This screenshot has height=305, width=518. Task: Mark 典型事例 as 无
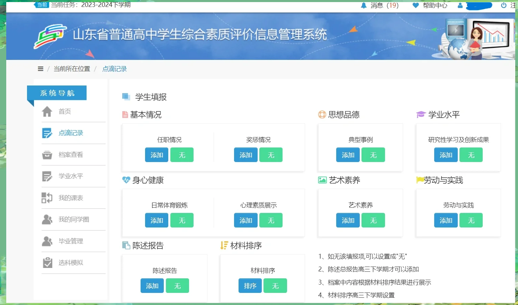(373, 155)
